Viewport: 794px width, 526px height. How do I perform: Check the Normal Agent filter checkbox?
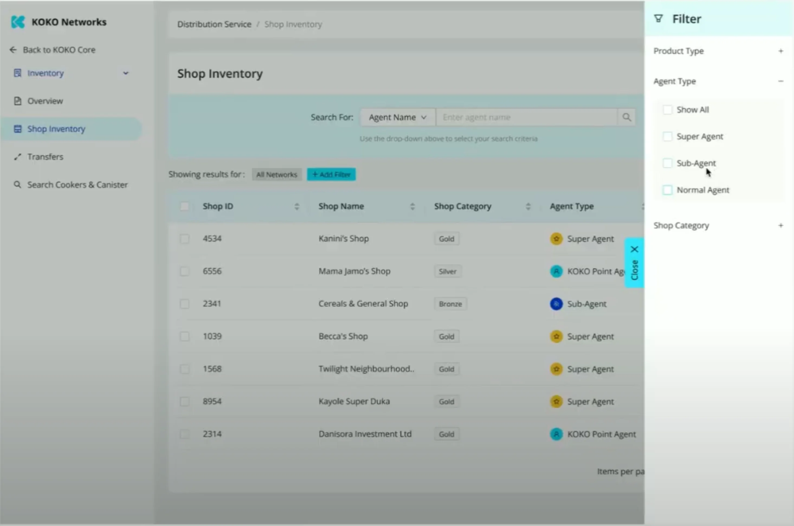[667, 190]
